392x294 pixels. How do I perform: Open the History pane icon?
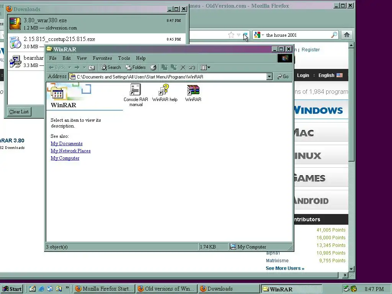pos(153,67)
